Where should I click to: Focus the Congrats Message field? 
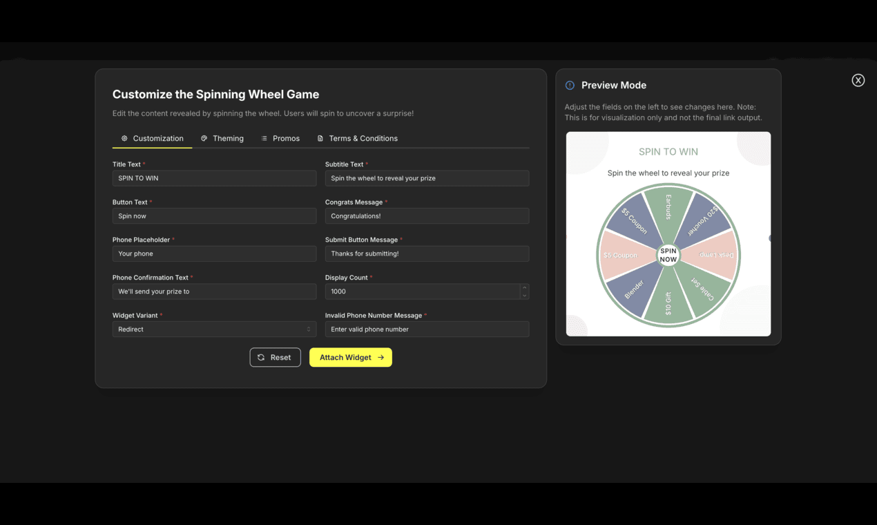click(427, 216)
